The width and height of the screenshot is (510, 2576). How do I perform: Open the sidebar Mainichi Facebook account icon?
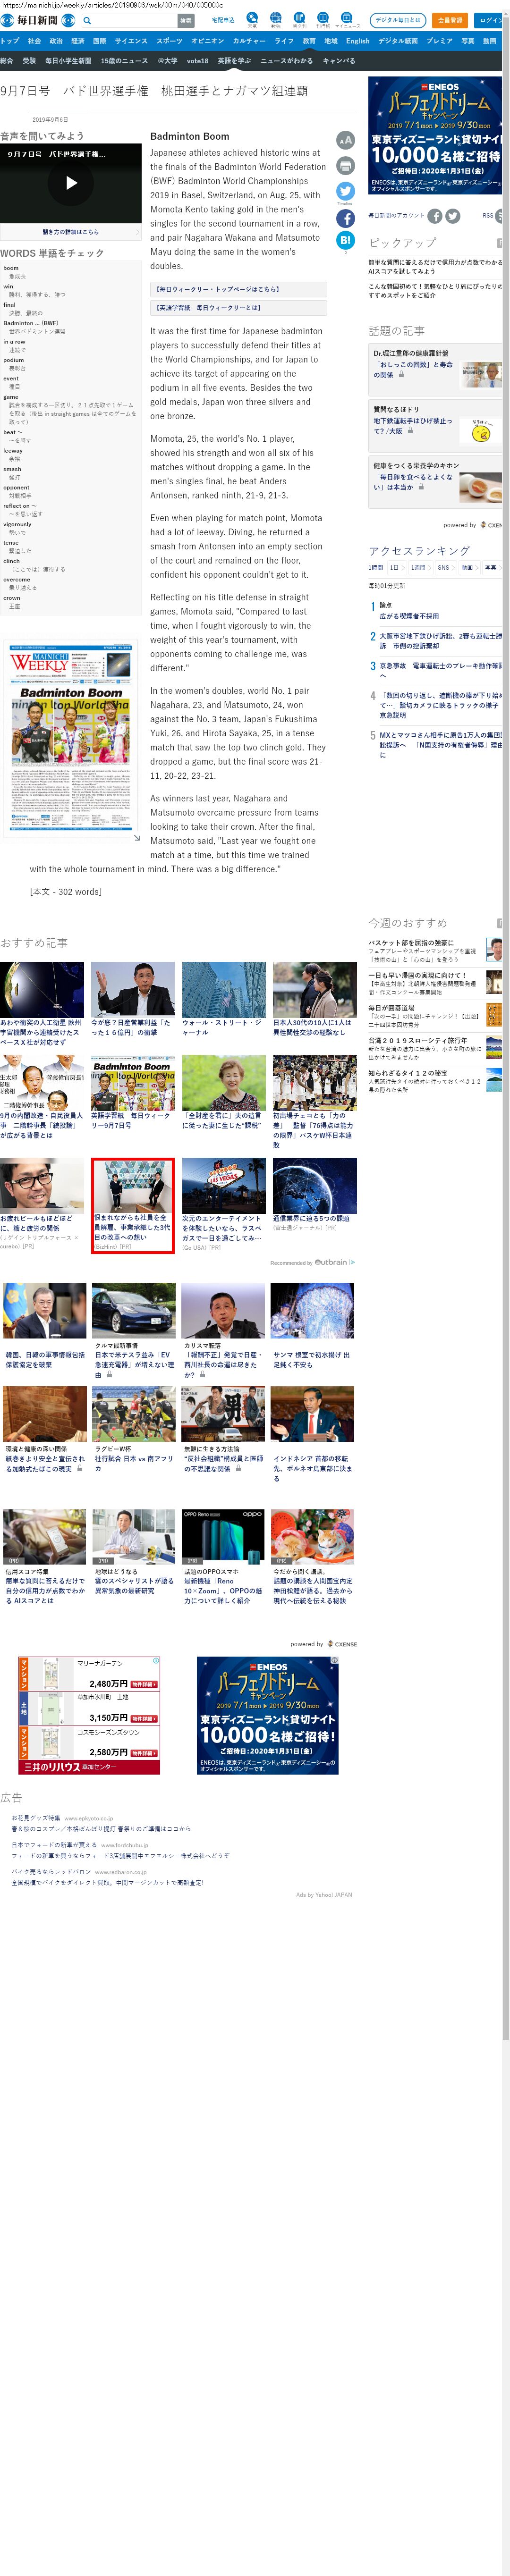pyautogui.click(x=435, y=216)
